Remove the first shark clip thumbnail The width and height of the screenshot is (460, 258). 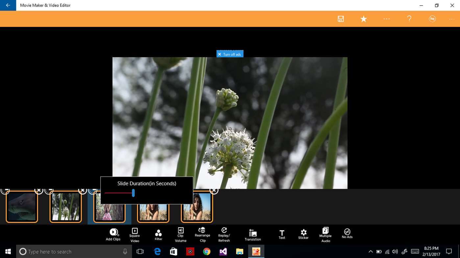[39, 190]
